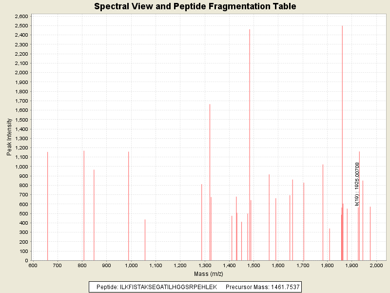Select the tall peak near m/z 1,483

point(250,146)
